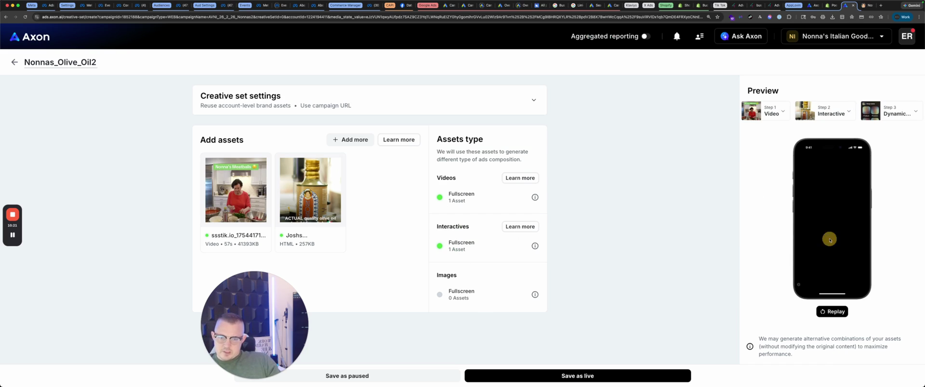Click info icon for Images Fullscreen
925x387 pixels.
click(x=535, y=295)
